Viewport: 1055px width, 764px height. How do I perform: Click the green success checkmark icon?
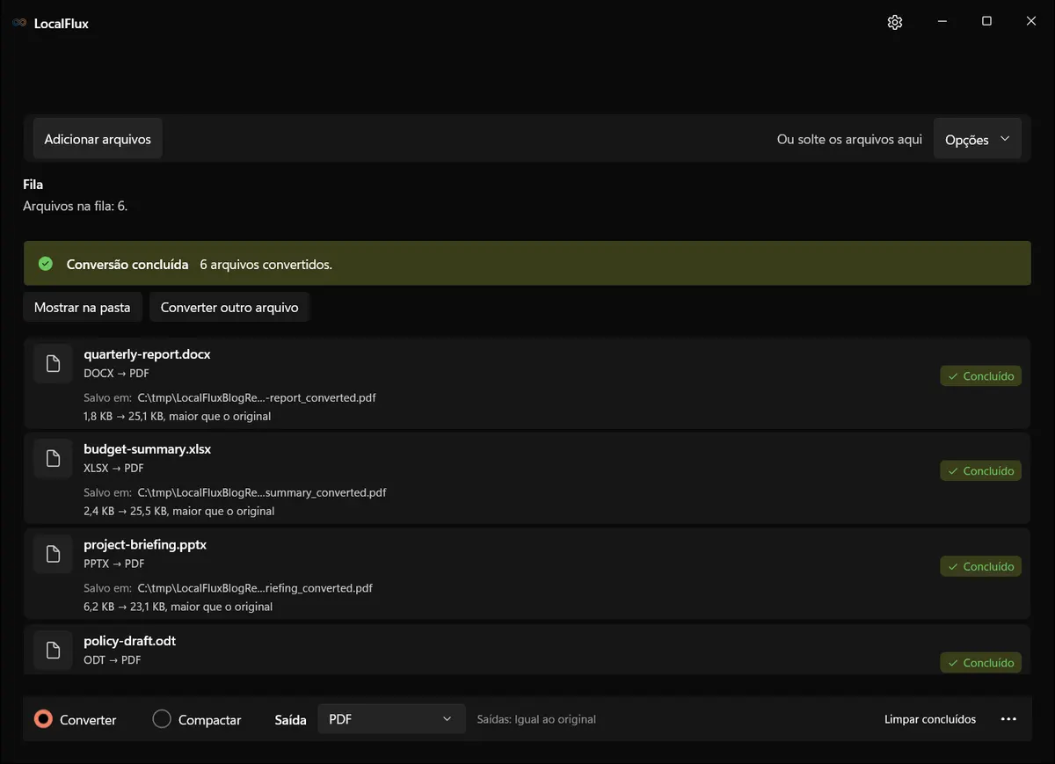(46, 264)
